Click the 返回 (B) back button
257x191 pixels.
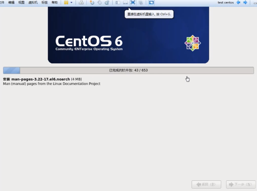point(206,184)
